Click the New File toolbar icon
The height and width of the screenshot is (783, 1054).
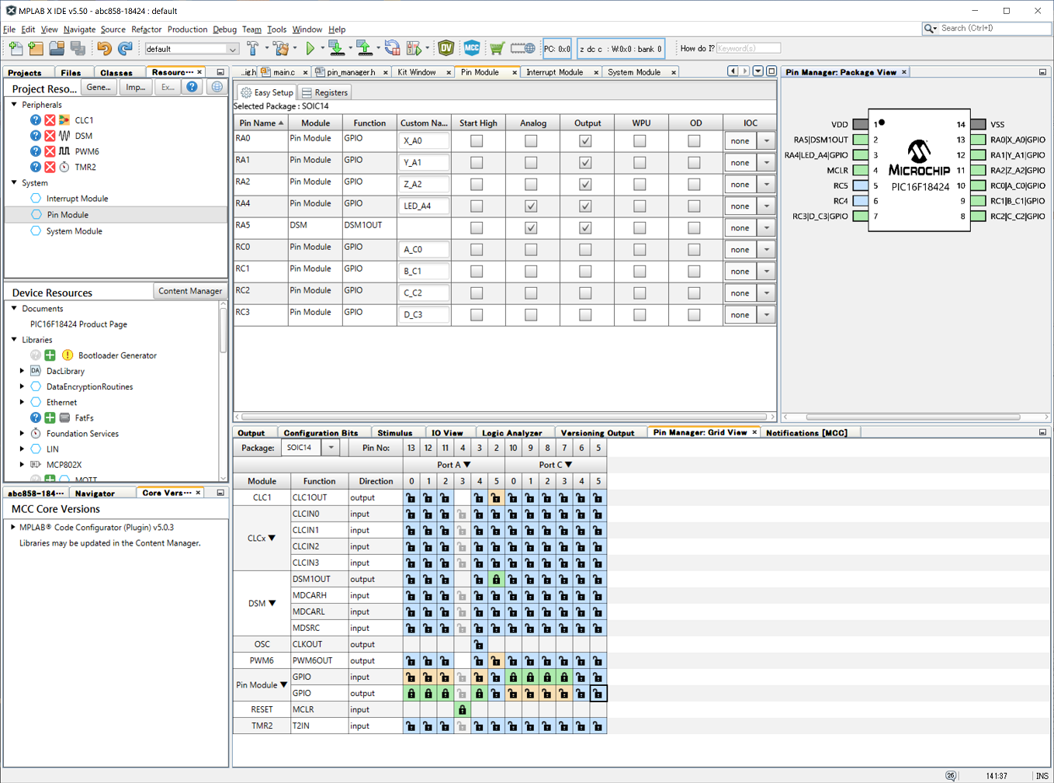(x=16, y=48)
